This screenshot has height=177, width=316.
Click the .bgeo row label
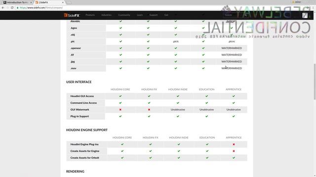tap(74, 28)
